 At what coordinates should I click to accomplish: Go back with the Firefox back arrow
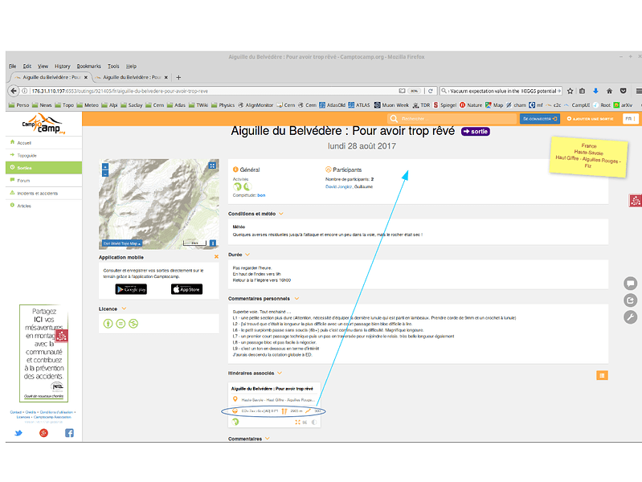[14, 91]
